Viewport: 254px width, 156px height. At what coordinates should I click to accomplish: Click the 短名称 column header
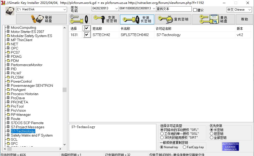click(x=97, y=29)
